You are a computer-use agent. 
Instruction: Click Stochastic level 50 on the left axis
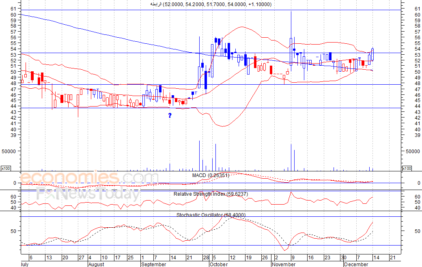pyautogui.click(x=13, y=231)
